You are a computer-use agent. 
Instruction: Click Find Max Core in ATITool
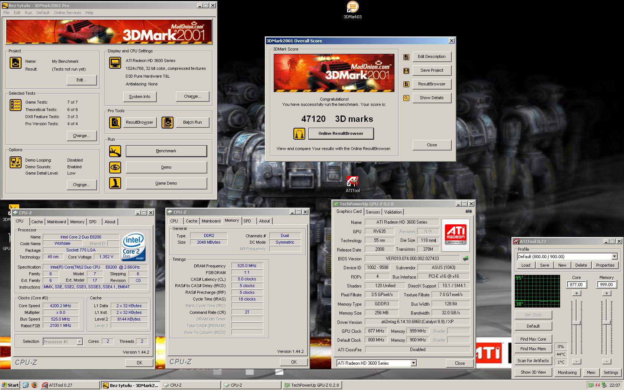point(533,339)
